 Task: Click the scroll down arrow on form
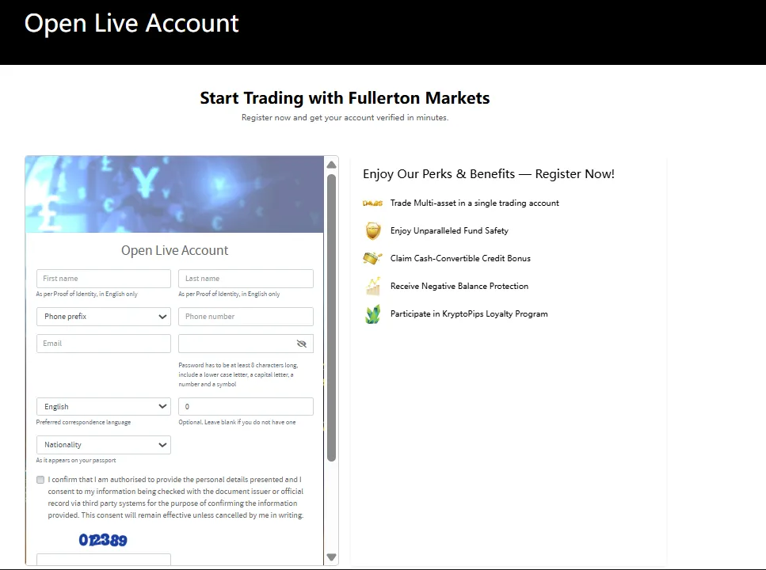(x=331, y=557)
